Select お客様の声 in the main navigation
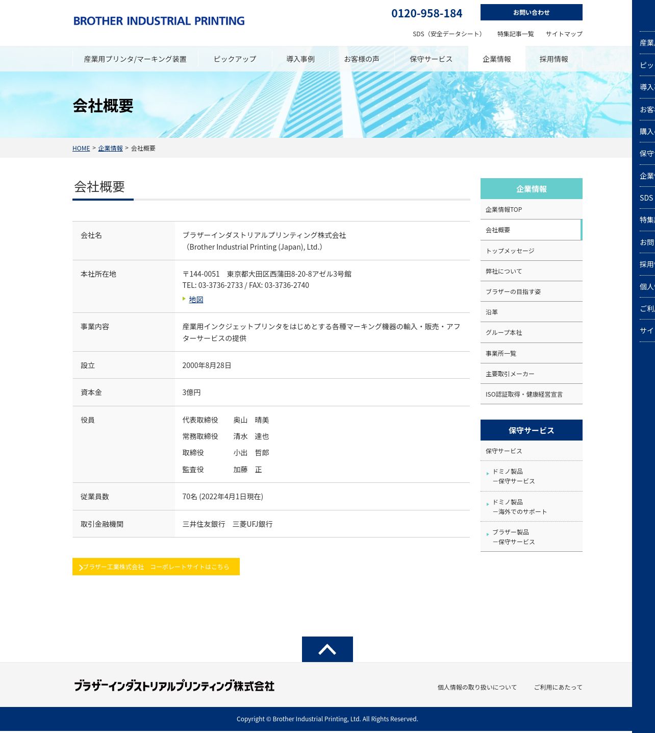The image size is (655, 733). (x=362, y=59)
